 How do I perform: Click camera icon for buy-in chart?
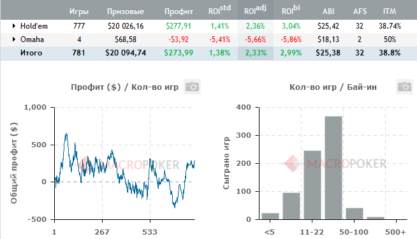[404, 87]
